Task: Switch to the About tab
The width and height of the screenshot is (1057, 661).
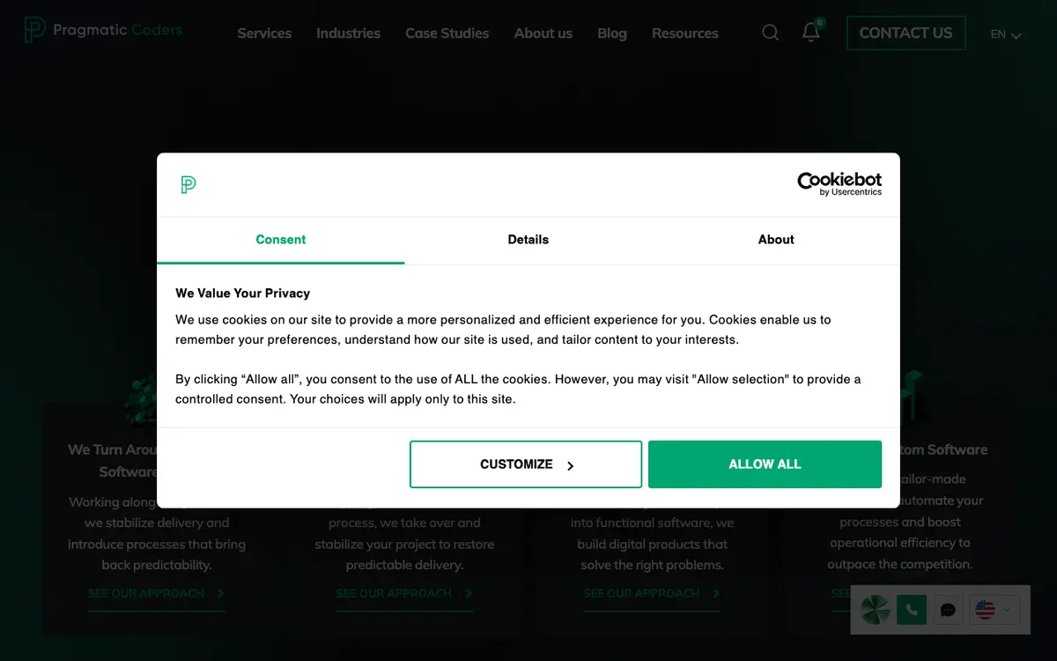Action: (776, 240)
